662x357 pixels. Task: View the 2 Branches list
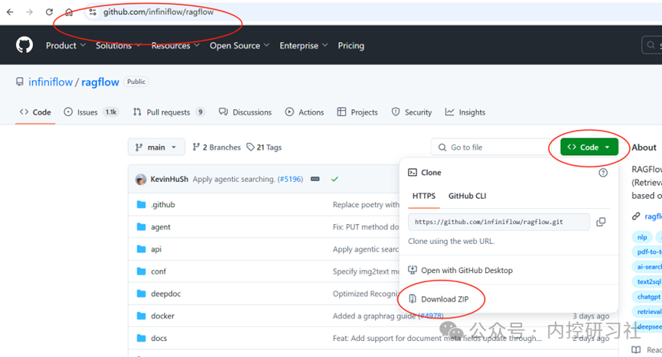(x=217, y=147)
